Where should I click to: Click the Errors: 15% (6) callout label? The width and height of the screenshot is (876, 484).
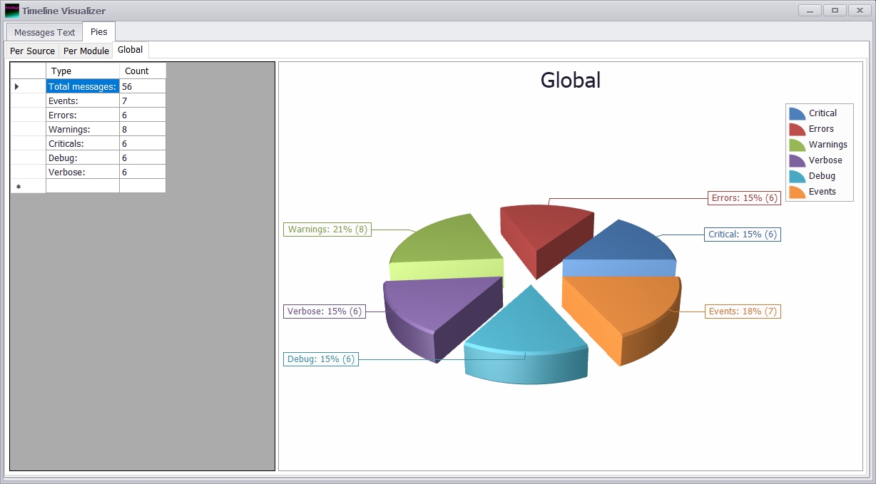click(744, 197)
